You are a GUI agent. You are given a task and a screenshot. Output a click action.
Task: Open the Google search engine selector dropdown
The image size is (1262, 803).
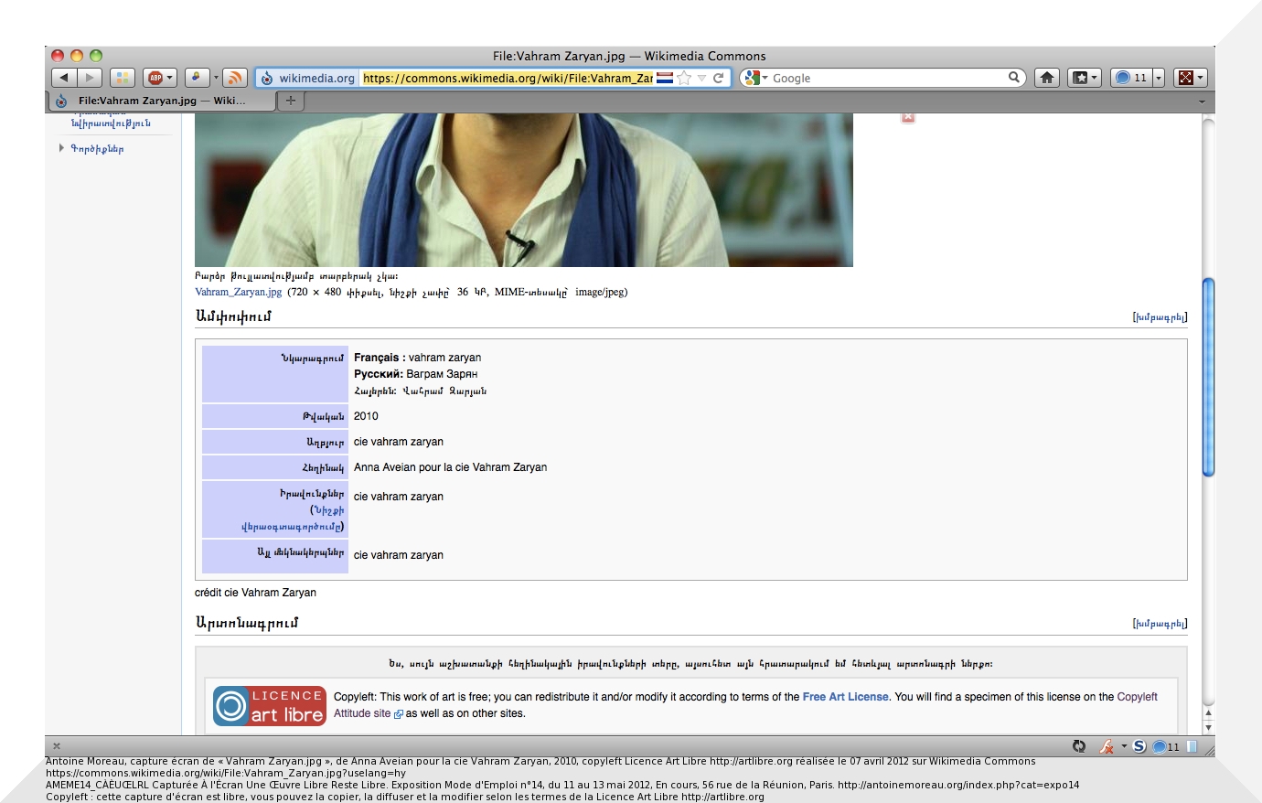pyautogui.click(x=755, y=78)
